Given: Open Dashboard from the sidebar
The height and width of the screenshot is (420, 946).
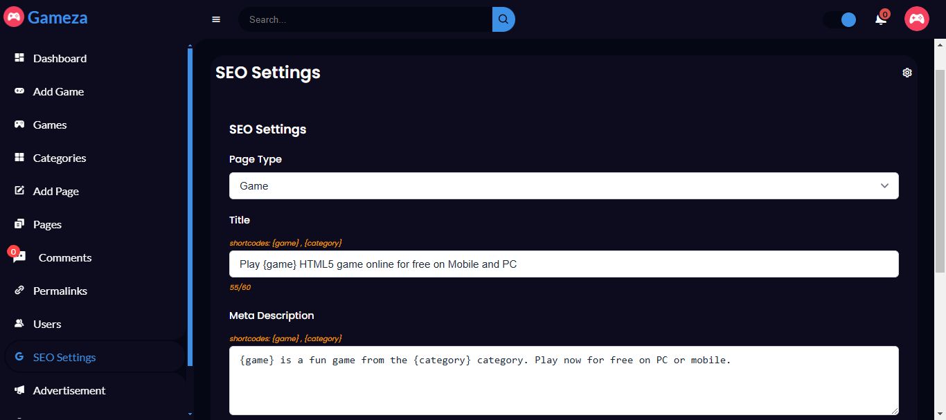Looking at the screenshot, I should pos(60,58).
